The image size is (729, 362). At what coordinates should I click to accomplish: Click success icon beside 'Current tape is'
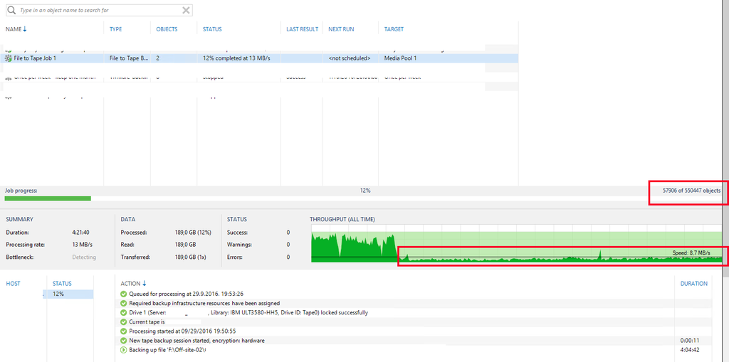click(x=124, y=322)
